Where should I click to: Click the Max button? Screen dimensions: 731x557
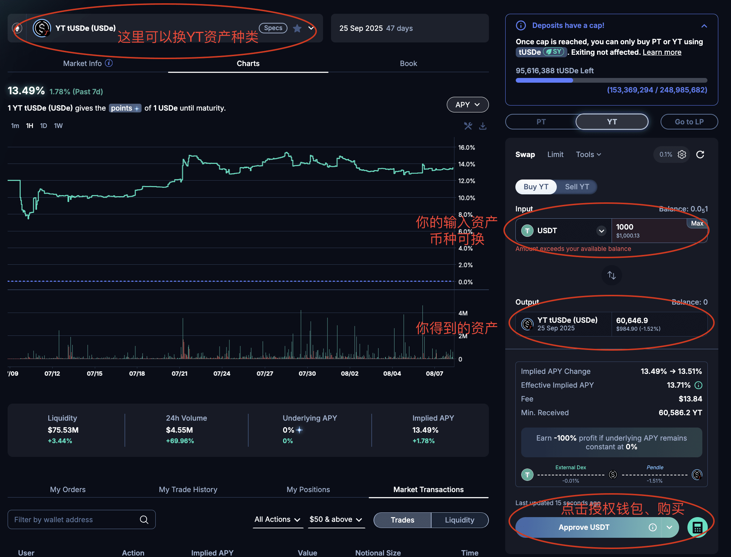pos(697,223)
